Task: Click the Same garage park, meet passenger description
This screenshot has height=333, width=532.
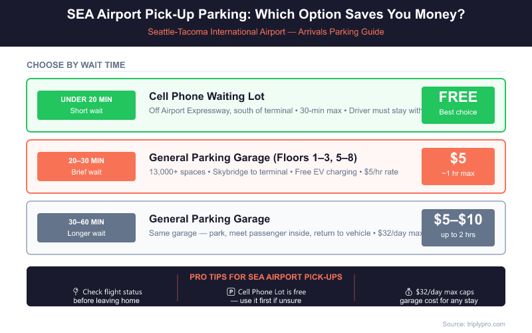Action: pyautogui.click(x=285, y=234)
